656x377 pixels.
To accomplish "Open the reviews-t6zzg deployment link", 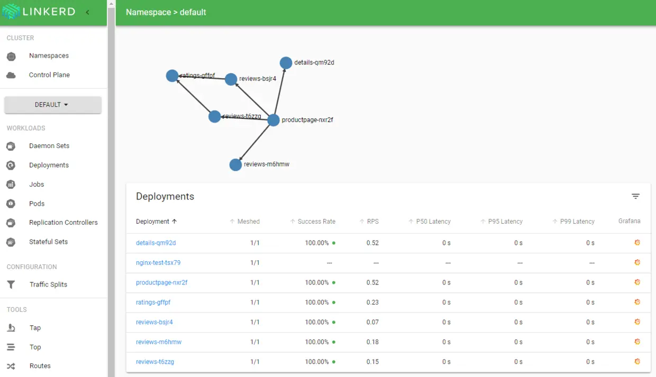I will 155,362.
